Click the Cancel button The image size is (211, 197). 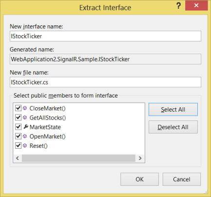182,179
